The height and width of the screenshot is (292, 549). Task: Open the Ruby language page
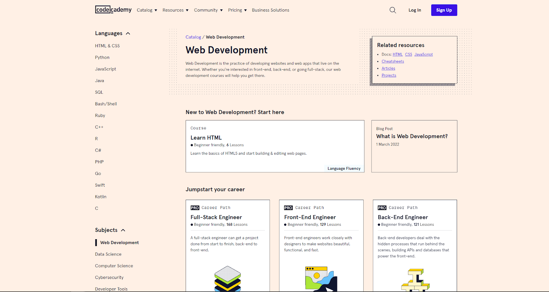(100, 116)
